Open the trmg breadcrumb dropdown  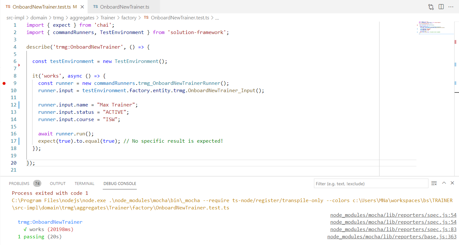coord(58,17)
